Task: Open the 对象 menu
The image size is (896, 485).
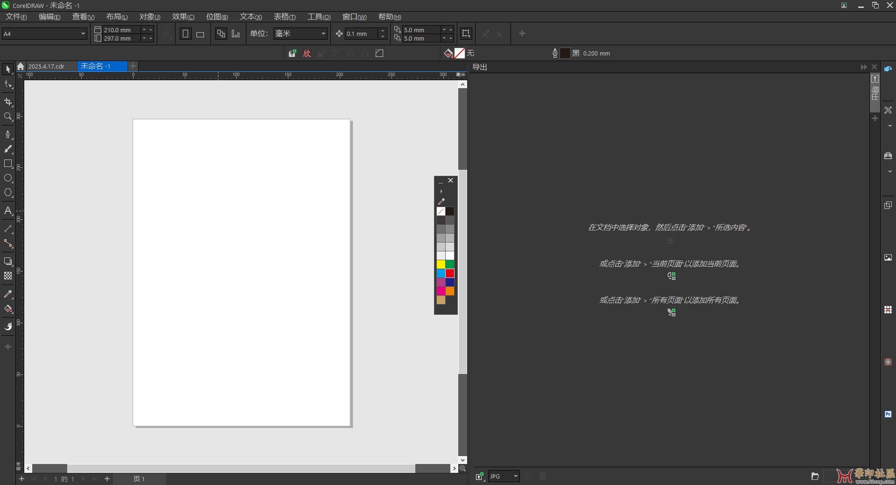Action: coord(150,17)
